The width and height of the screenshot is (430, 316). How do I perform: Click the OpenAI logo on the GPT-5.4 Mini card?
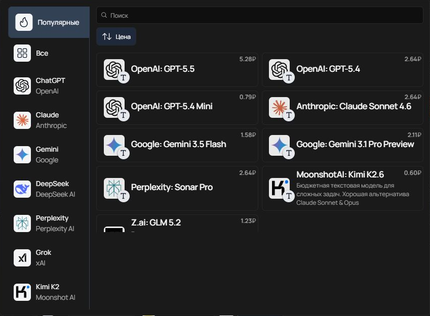point(114,107)
